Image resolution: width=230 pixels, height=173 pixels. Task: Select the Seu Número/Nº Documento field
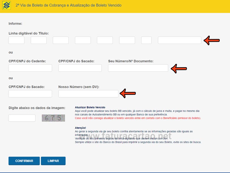click(137, 68)
